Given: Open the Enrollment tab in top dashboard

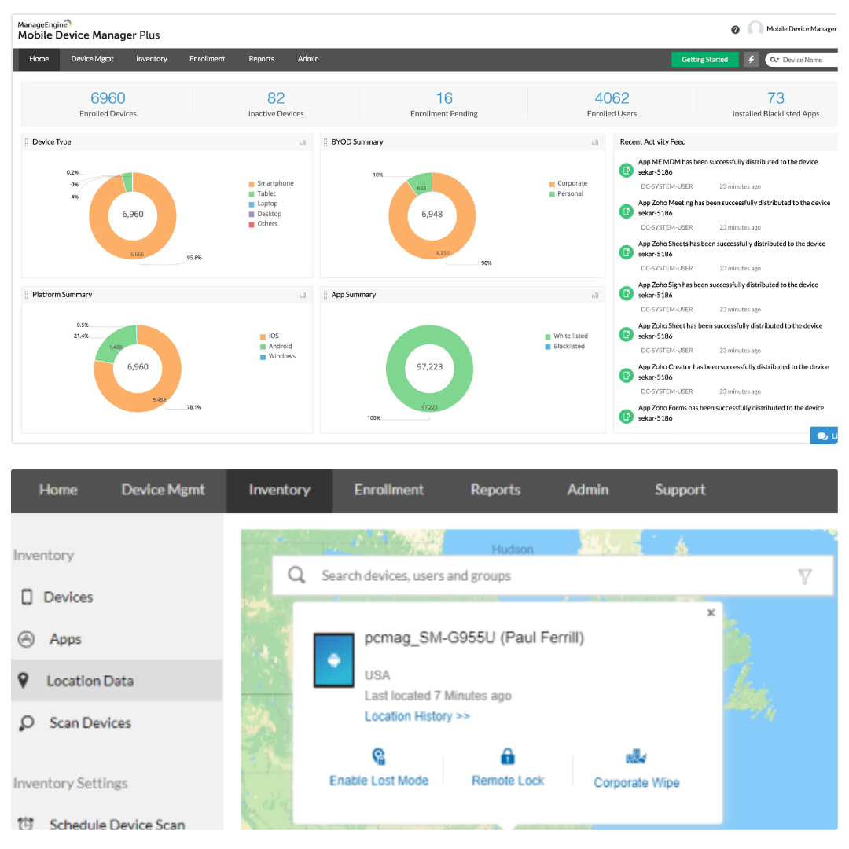Looking at the screenshot, I should coord(207,59).
